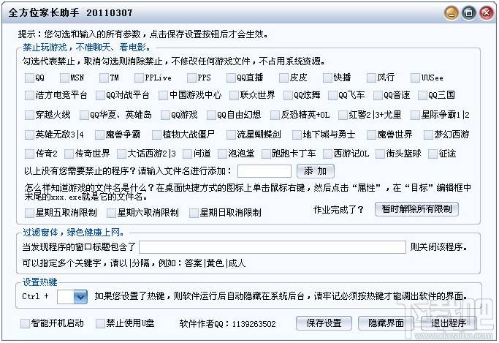Enable the QQ音速 block
Screen dimensions: 499x343
pos(378,95)
